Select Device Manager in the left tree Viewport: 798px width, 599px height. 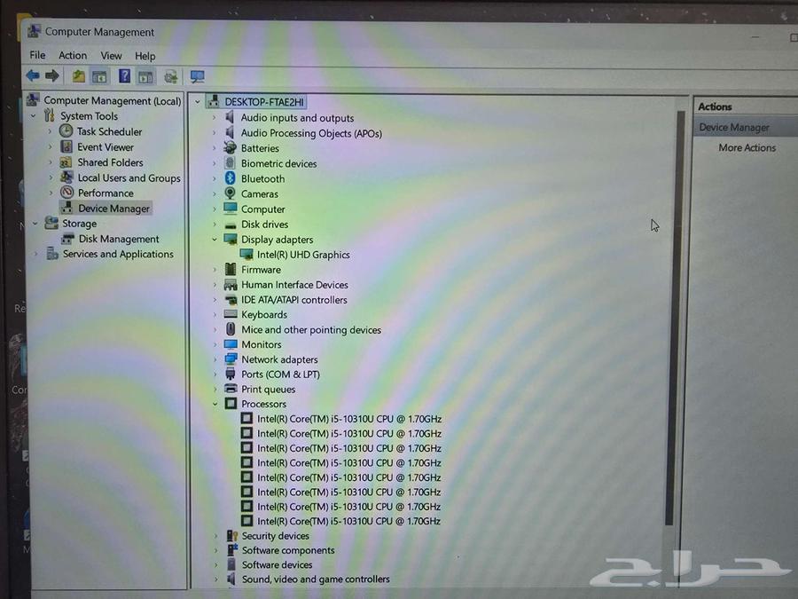[x=114, y=209]
